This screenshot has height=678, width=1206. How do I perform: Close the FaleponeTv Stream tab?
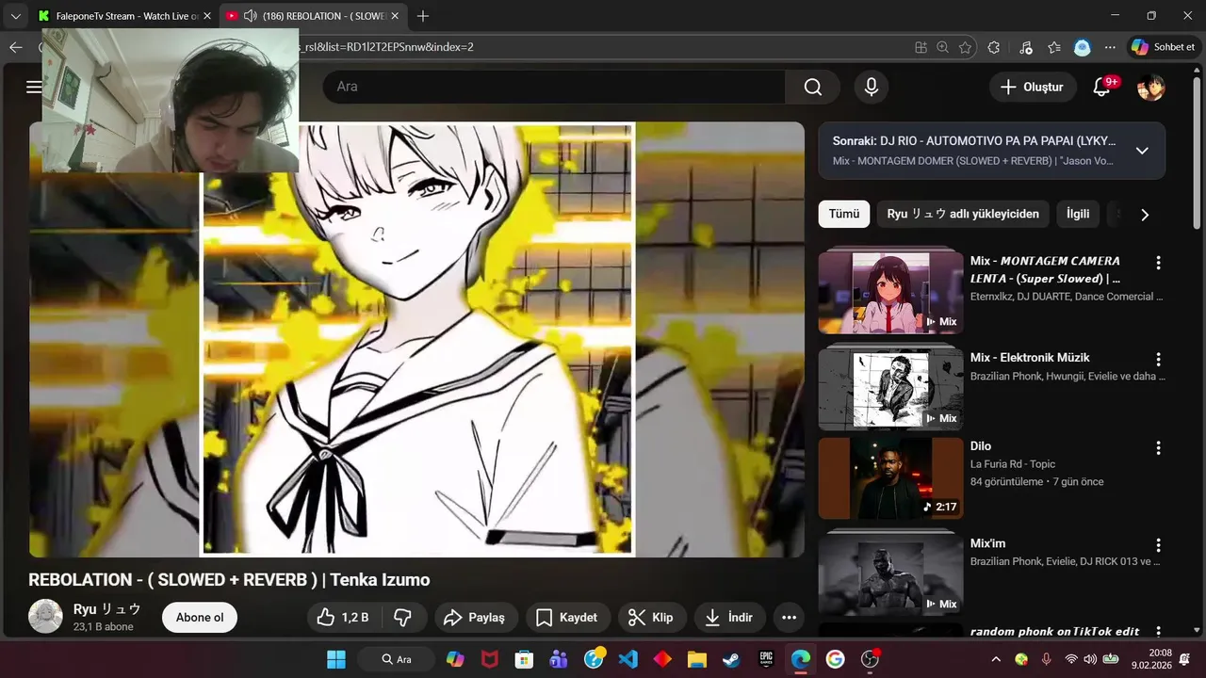coord(209,16)
